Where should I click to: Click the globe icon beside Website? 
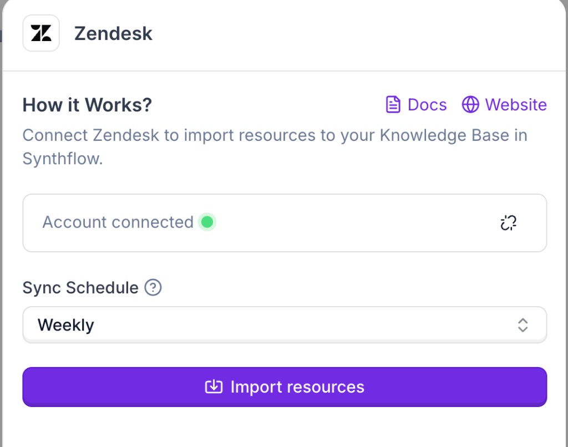point(470,104)
